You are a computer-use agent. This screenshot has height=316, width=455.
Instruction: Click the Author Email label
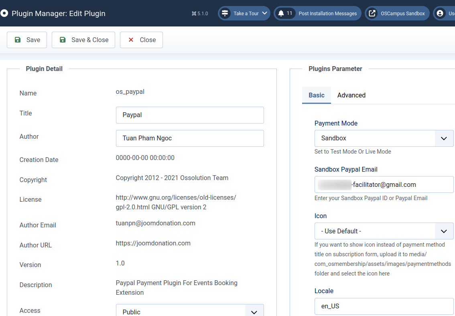[x=38, y=225]
